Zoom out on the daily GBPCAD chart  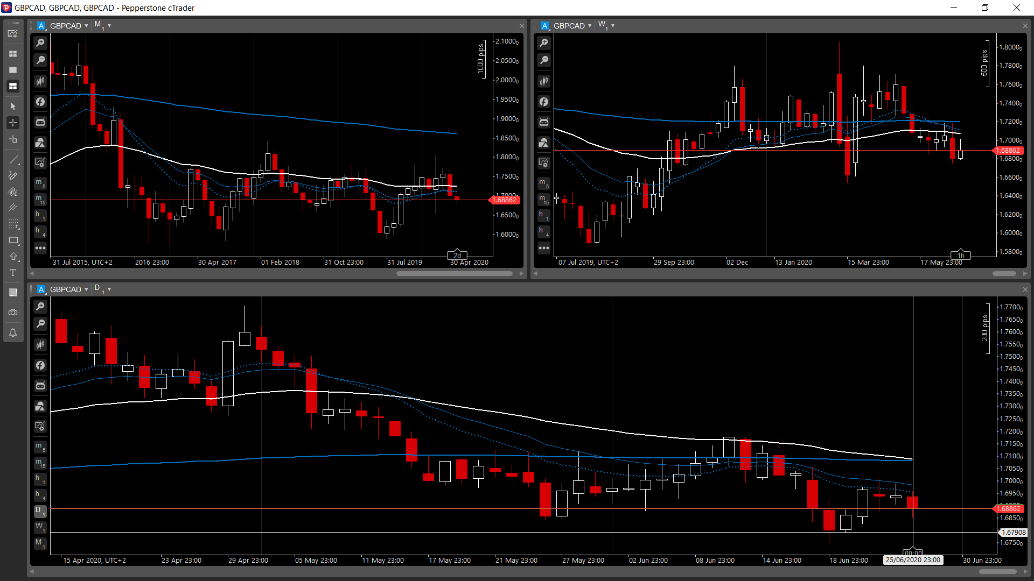[x=40, y=324]
